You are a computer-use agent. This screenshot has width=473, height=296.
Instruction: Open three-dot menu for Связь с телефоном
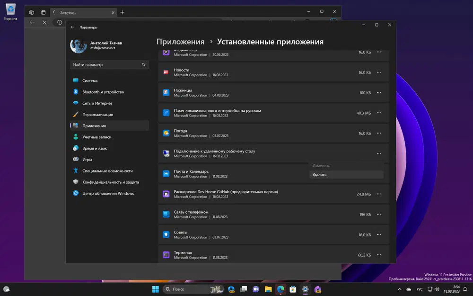(378, 214)
